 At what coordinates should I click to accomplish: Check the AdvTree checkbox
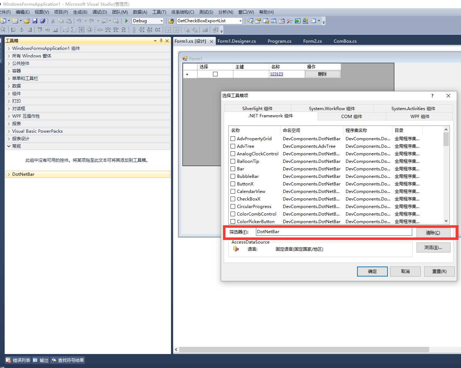[233, 146]
